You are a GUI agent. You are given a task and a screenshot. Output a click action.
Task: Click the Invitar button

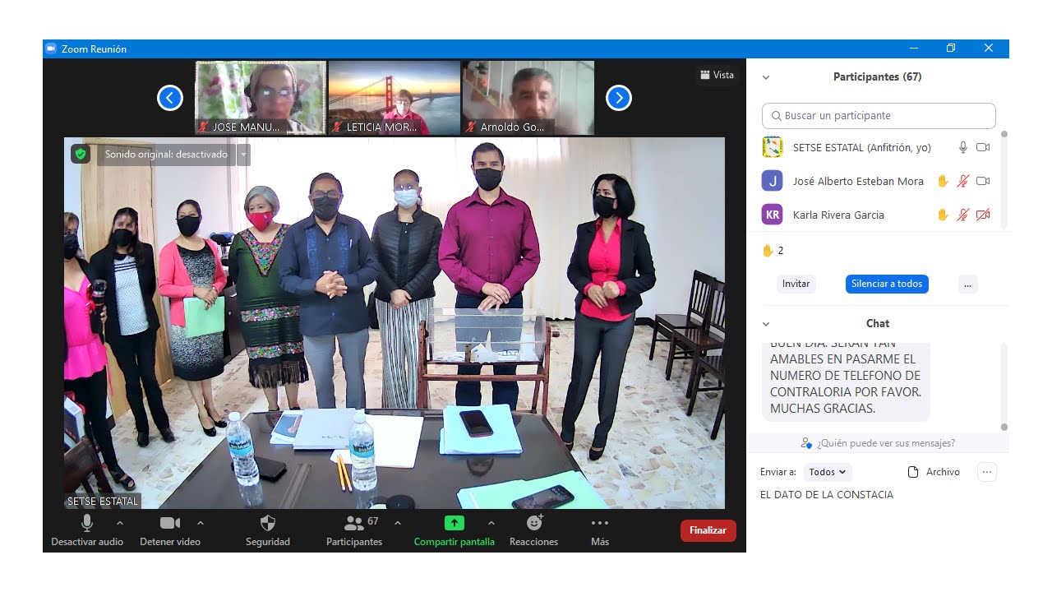(796, 284)
